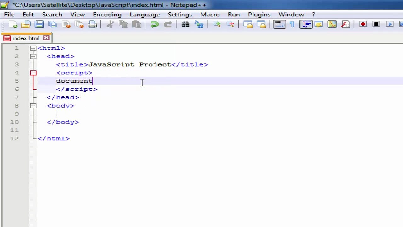This screenshot has height=227, width=403.
Task: Click line number 9 in margin
Action: pos(16,114)
